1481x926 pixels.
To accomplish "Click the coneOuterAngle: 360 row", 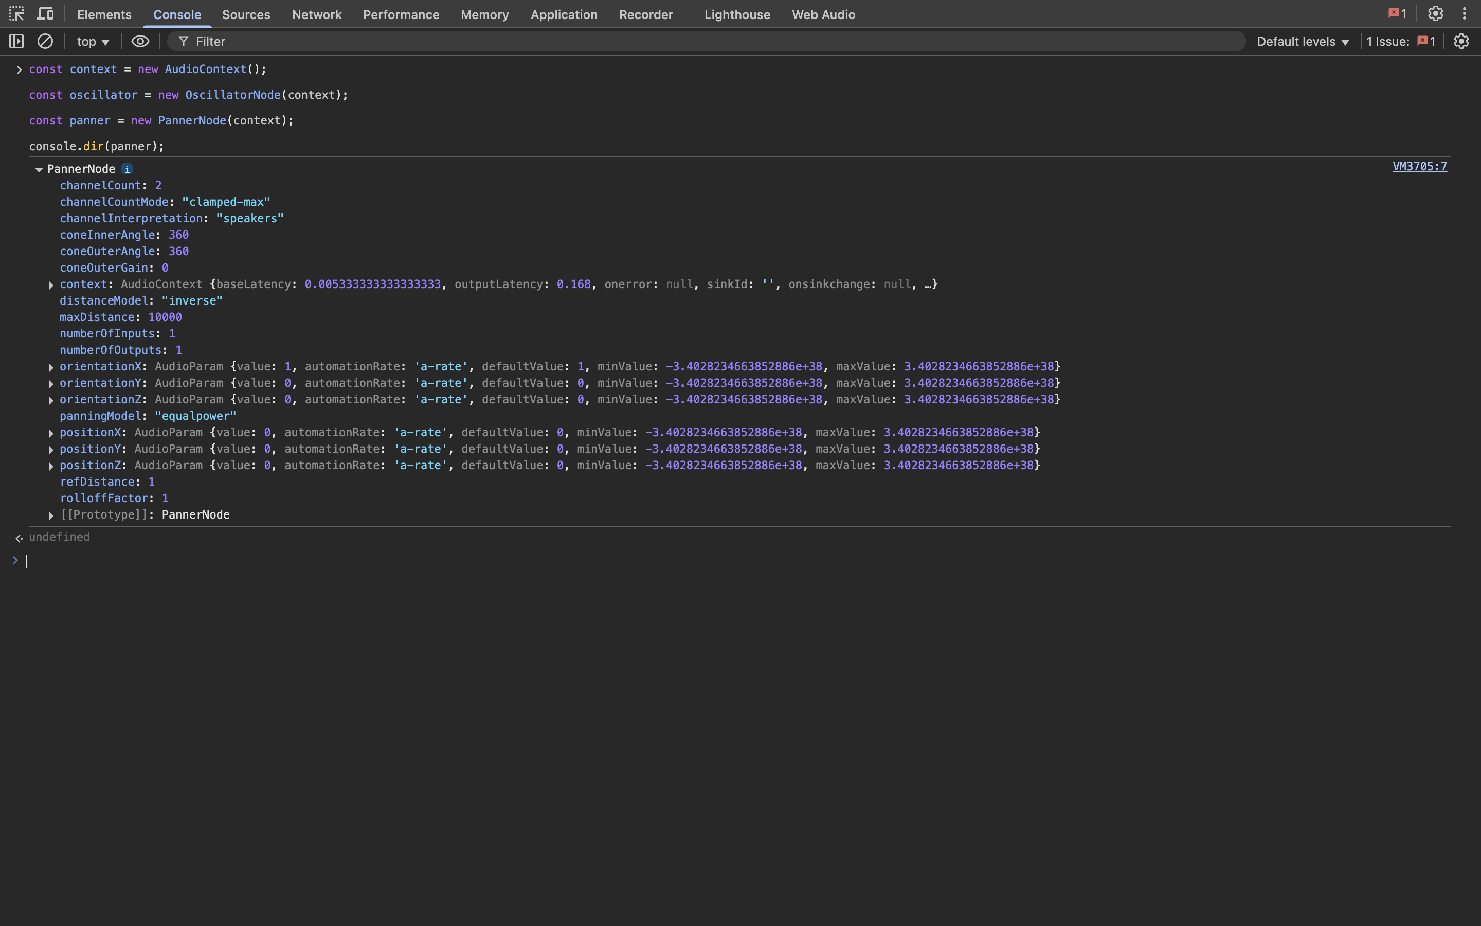I will point(123,251).
